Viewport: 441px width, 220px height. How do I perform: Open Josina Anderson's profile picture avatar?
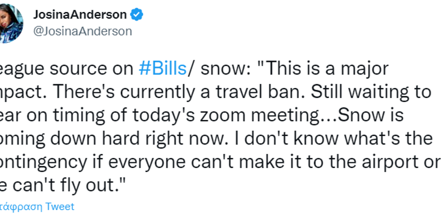[x=11, y=23]
